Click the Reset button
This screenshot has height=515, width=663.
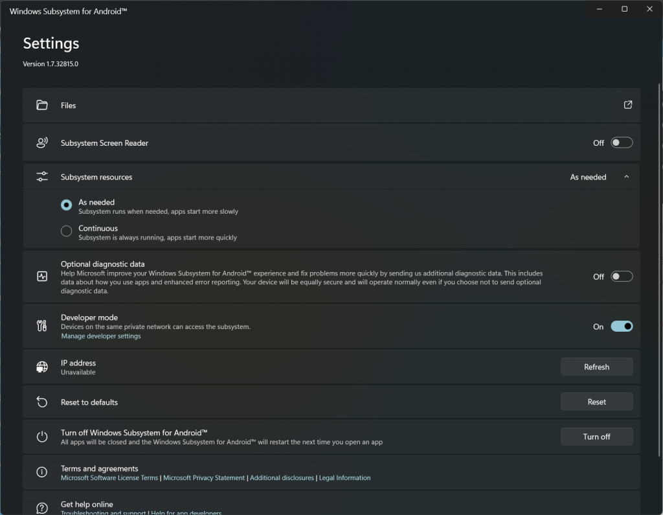596,402
